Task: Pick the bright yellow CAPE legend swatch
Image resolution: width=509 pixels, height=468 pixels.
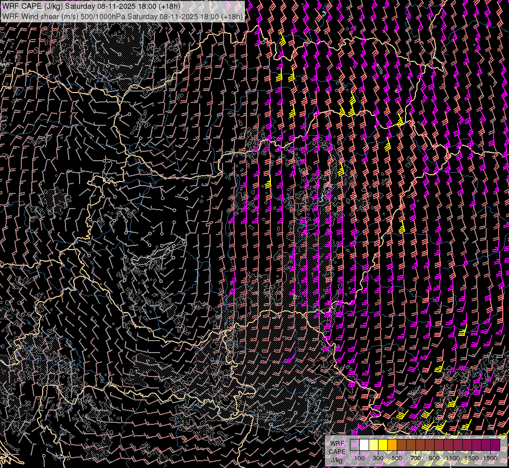Action: click(x=383, y=445)
